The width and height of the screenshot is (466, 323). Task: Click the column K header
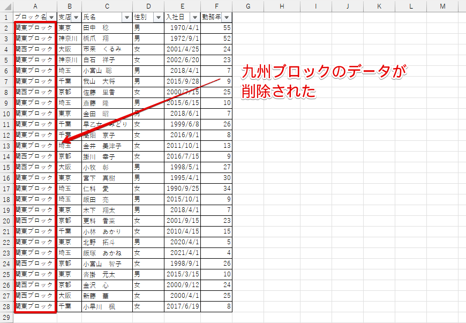point(379,6)
